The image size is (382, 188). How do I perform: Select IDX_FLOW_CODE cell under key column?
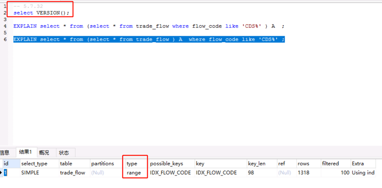tap(221, 173)
